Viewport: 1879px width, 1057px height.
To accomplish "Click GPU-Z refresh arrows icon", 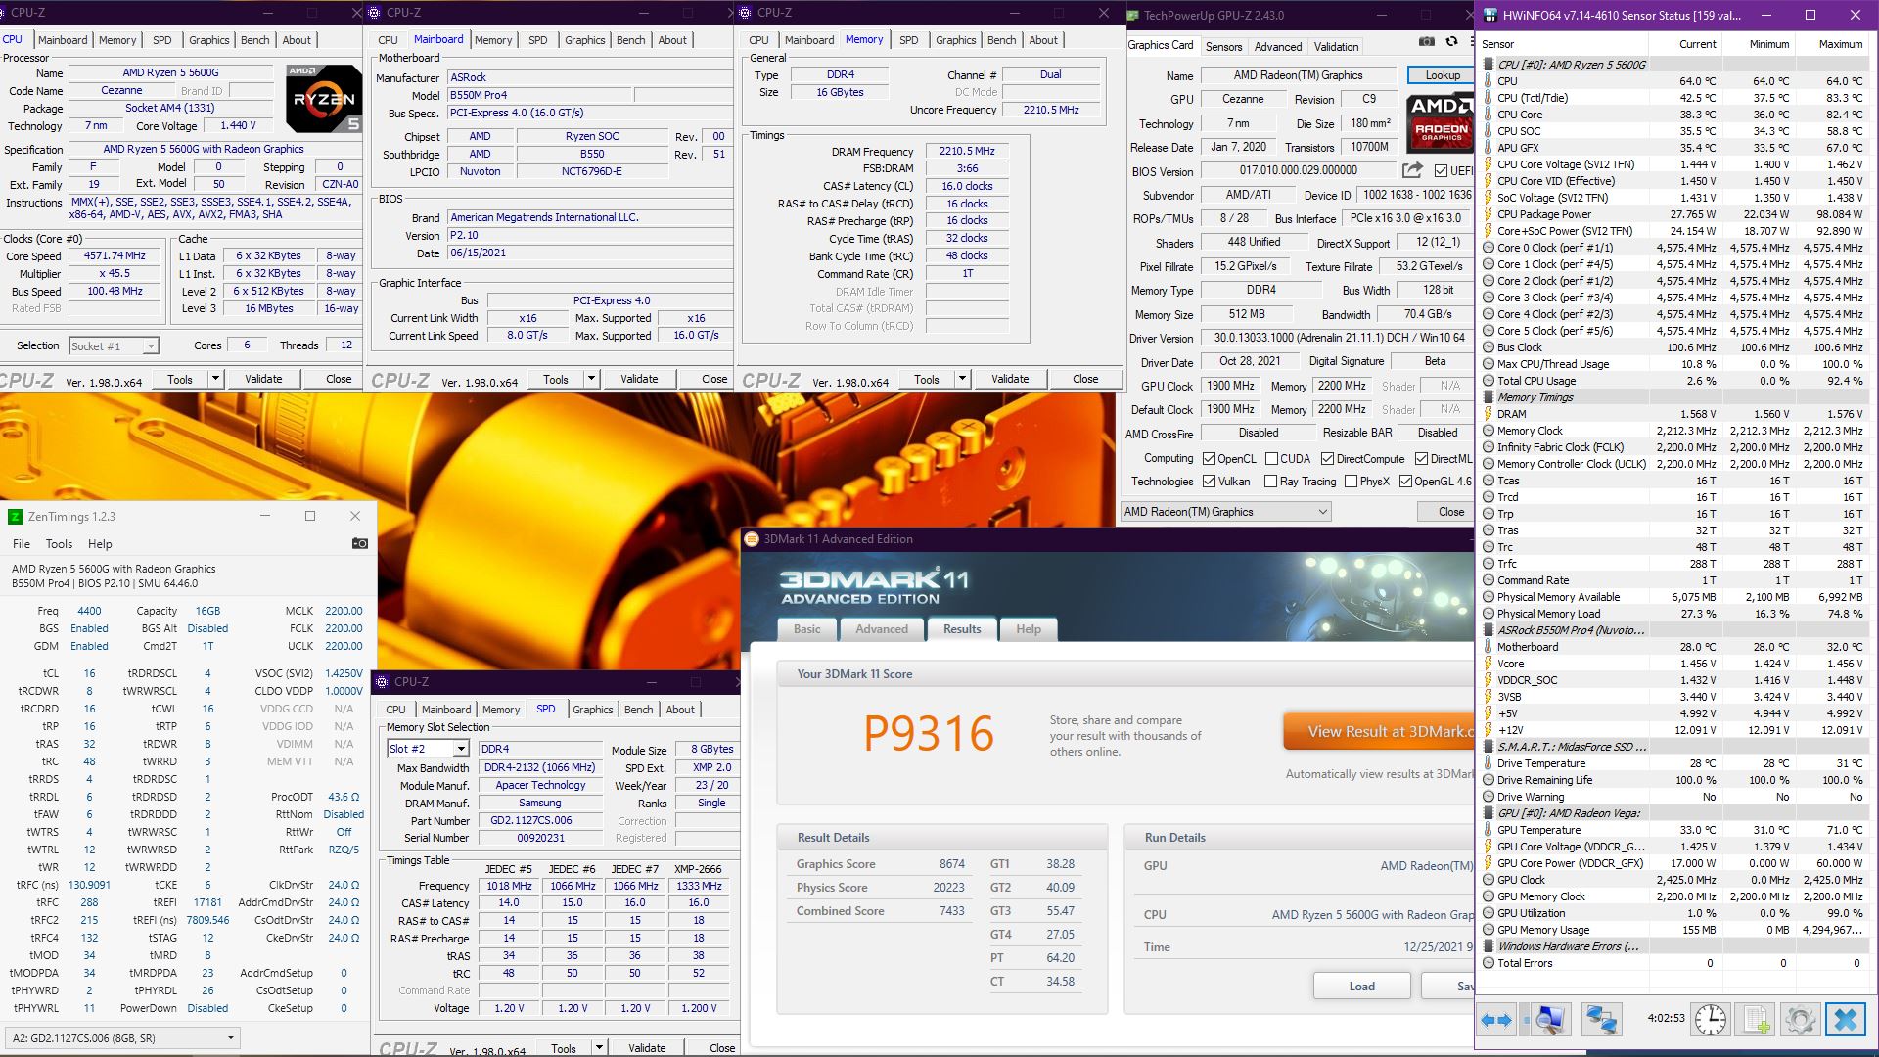I will click(x=1451, y=42).
